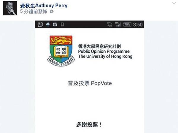
Task: Tap the camera notification icon
Action: tap(55, 24)
